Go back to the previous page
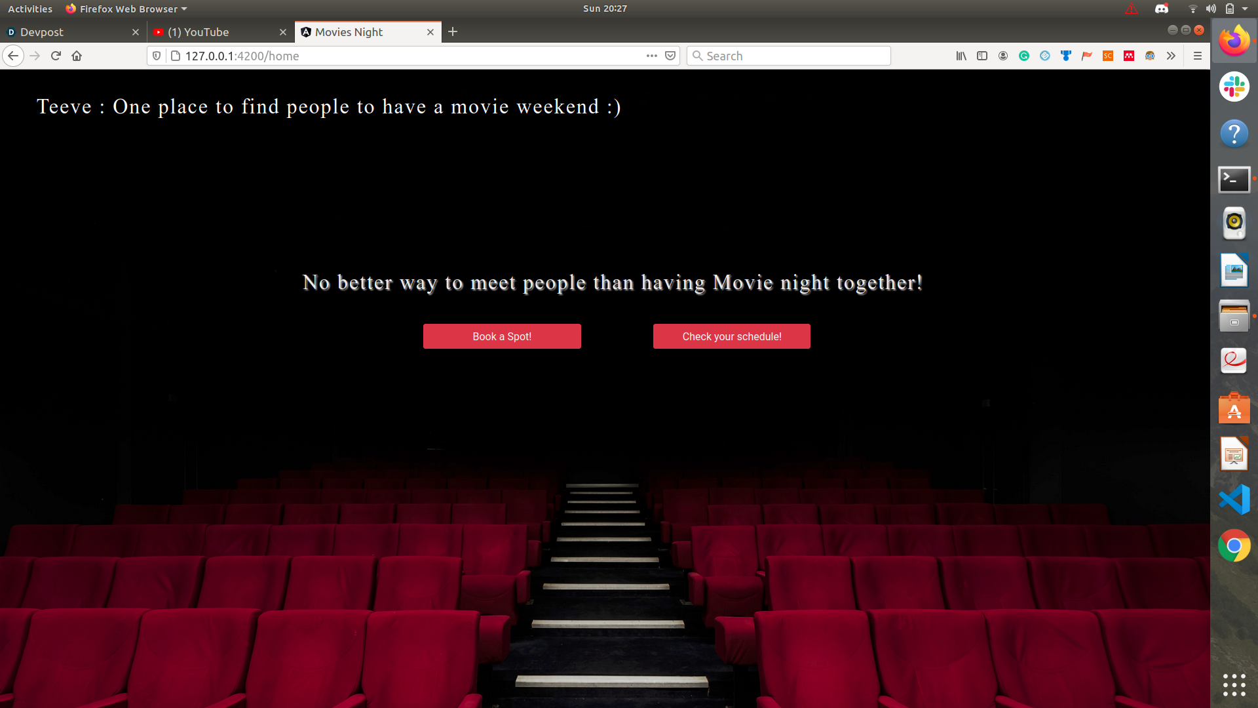This screenshot has height=708, width=1258. coord(13,56)
